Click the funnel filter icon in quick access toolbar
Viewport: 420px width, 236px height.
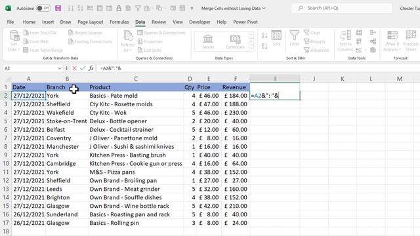click(138, 9)
